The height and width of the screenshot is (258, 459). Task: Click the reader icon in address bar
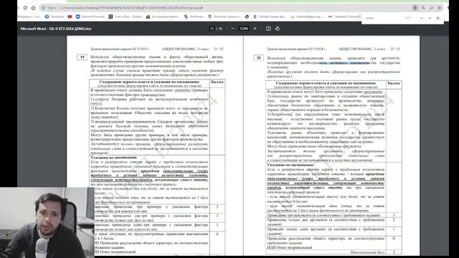coord(415,8)
